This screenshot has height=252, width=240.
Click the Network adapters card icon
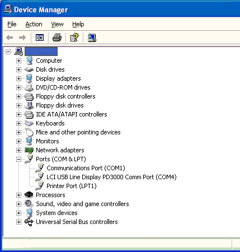[29, 150]
